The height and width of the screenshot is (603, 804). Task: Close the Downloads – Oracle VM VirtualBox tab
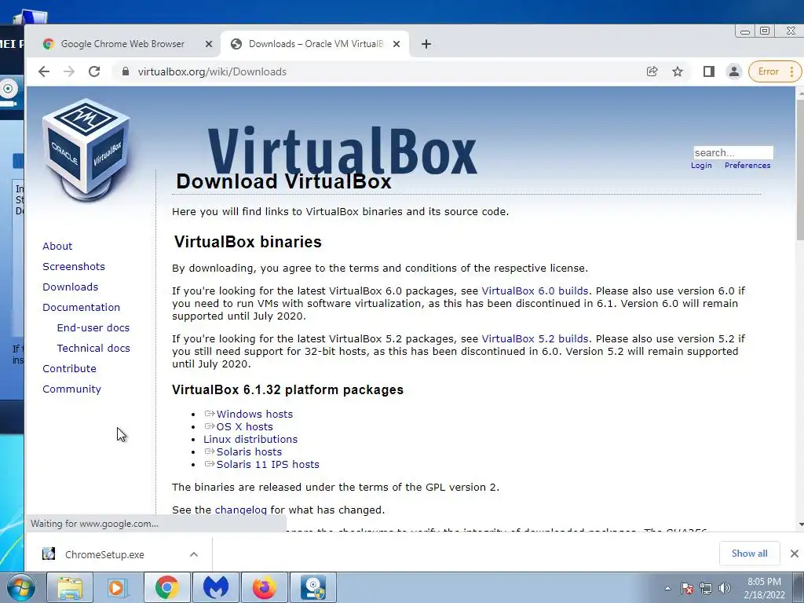(x=397, y=44)
